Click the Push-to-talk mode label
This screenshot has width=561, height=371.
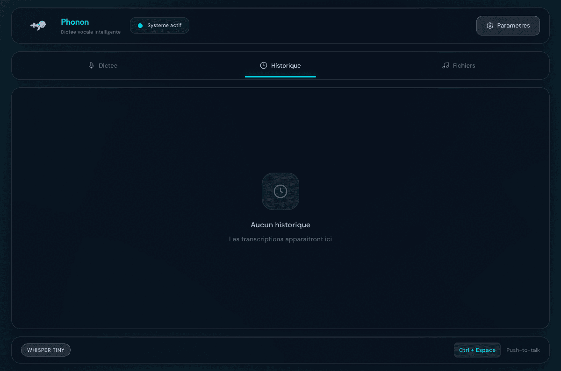pyautogui.click(x=523, y=350)
